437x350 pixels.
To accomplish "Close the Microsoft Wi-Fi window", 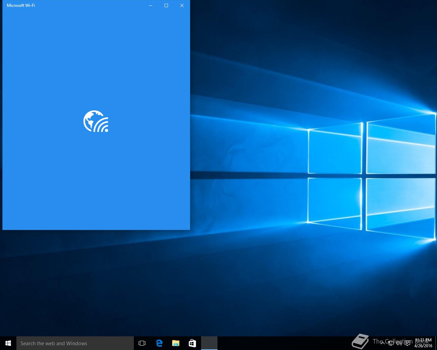I will [182, 5].
